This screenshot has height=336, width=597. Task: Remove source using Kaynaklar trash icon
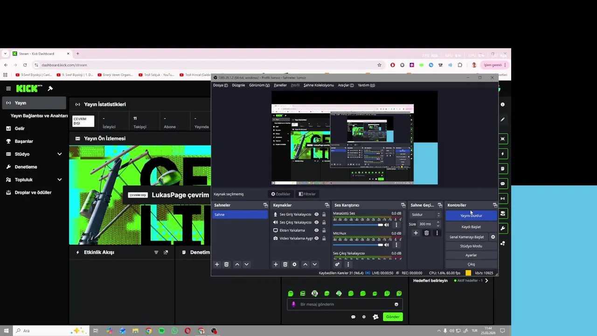point(285,265)
